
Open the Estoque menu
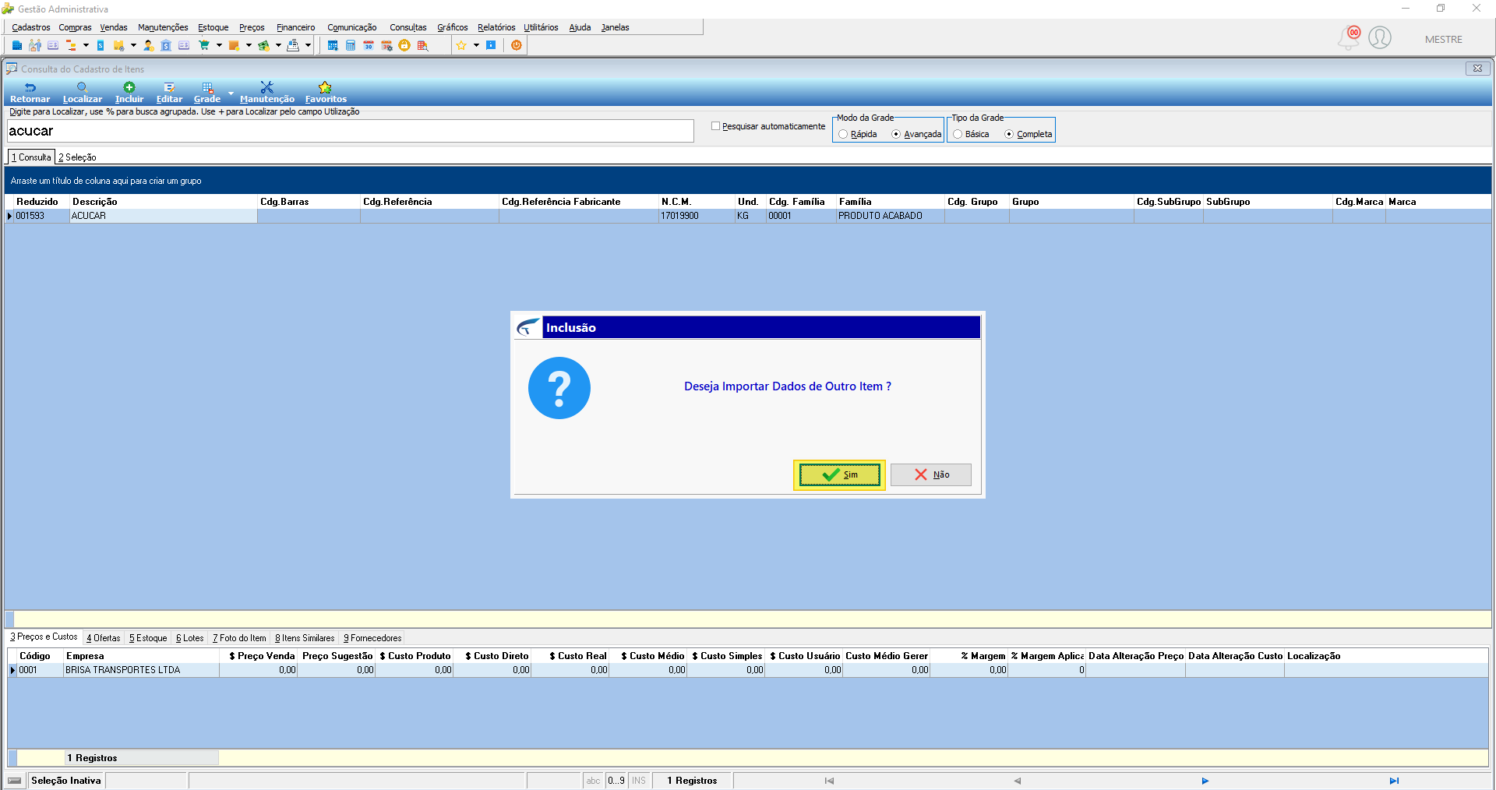[213, 27]
